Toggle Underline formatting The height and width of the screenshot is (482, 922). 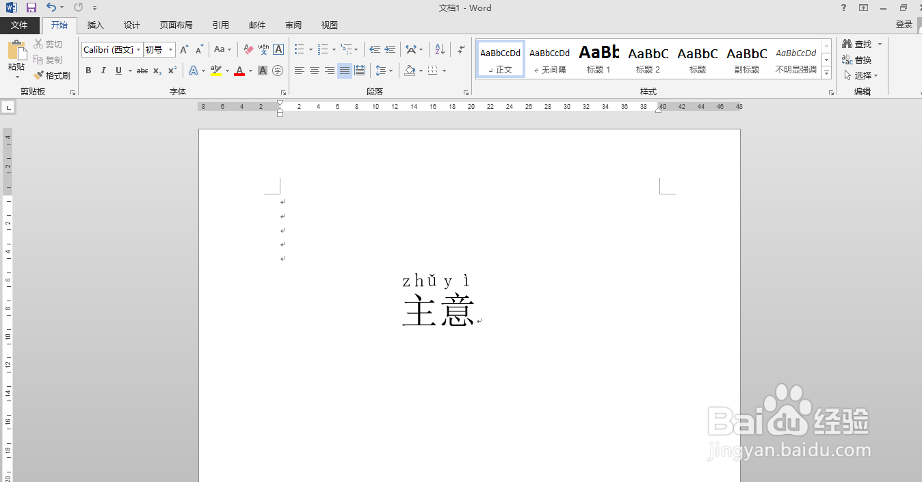point(118,71)
